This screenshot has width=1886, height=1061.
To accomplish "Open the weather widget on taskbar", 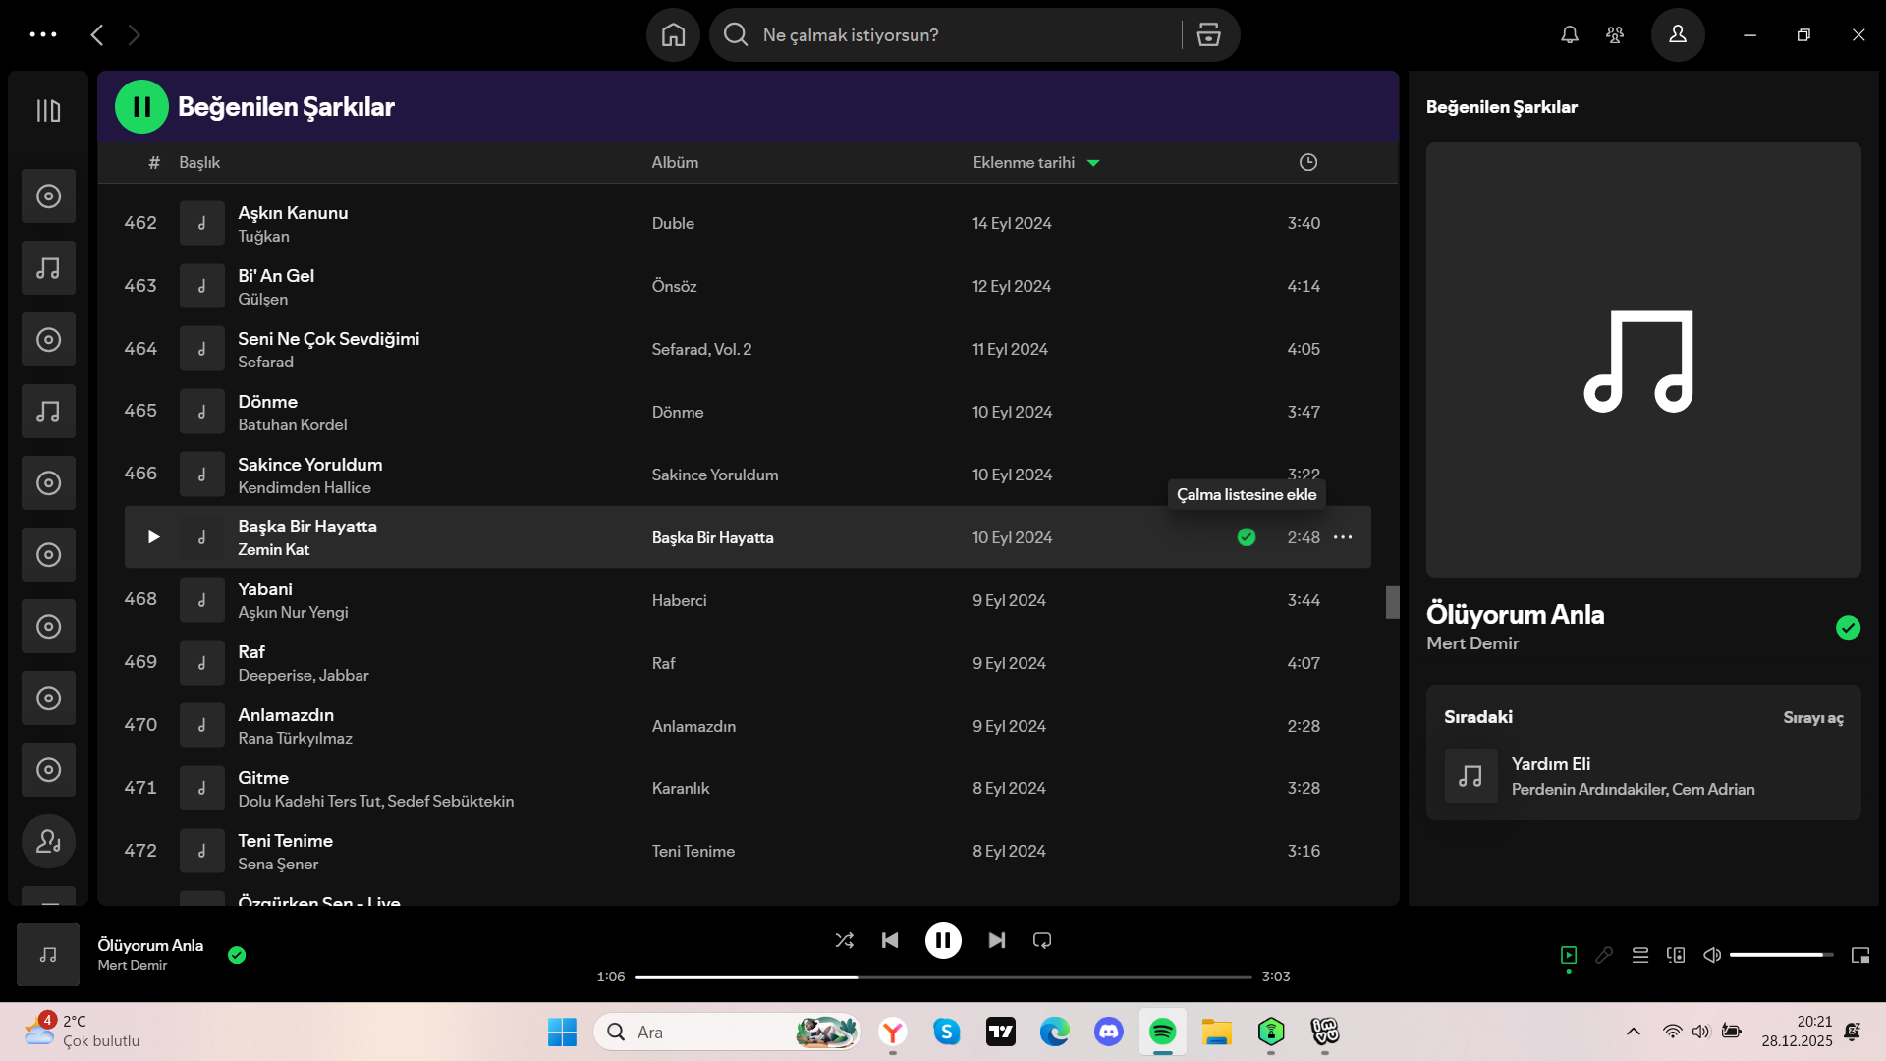I will click(83, 1032).
